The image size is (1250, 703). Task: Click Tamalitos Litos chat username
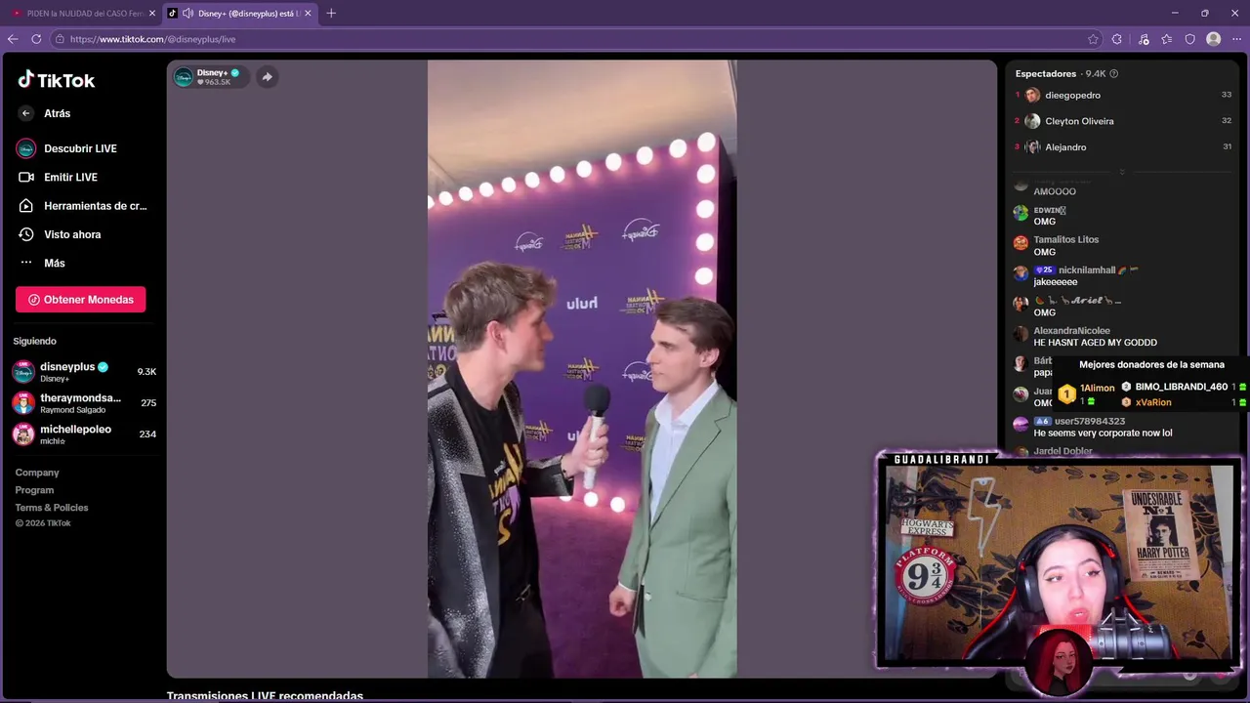(1066, 239)
